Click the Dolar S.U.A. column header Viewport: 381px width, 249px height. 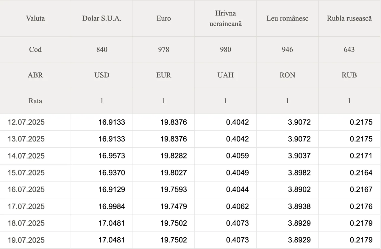(102, 18)
